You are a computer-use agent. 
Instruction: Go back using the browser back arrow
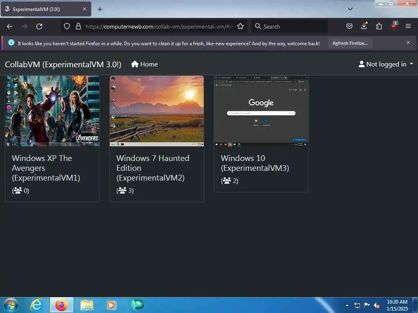click(10, 26)
